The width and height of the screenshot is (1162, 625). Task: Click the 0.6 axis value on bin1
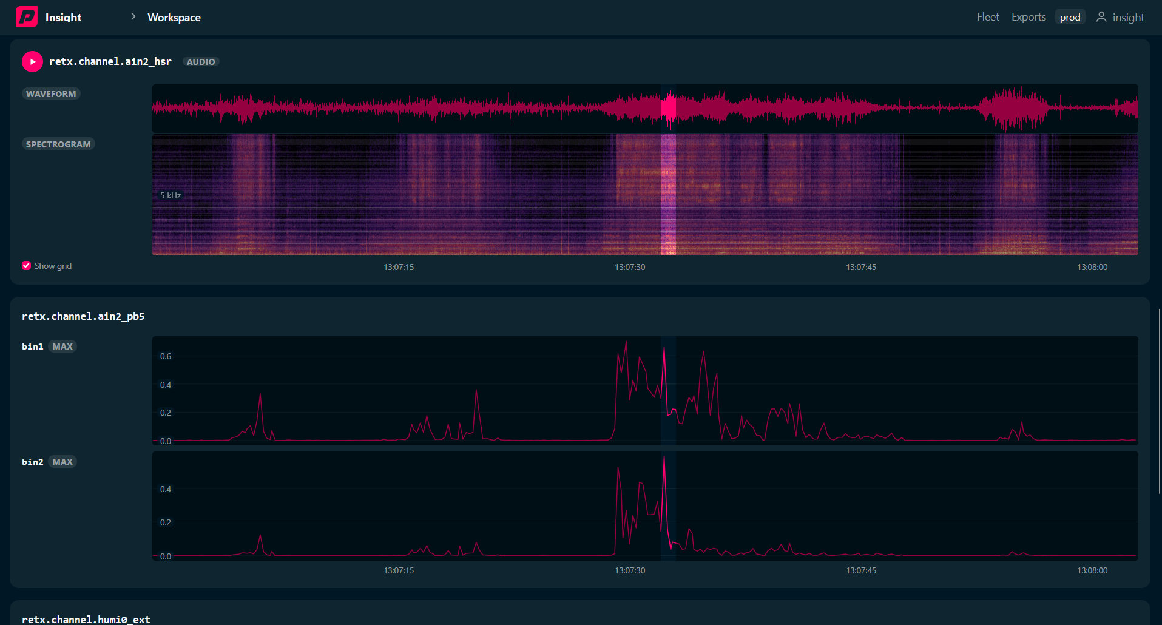tap(166, 356)
